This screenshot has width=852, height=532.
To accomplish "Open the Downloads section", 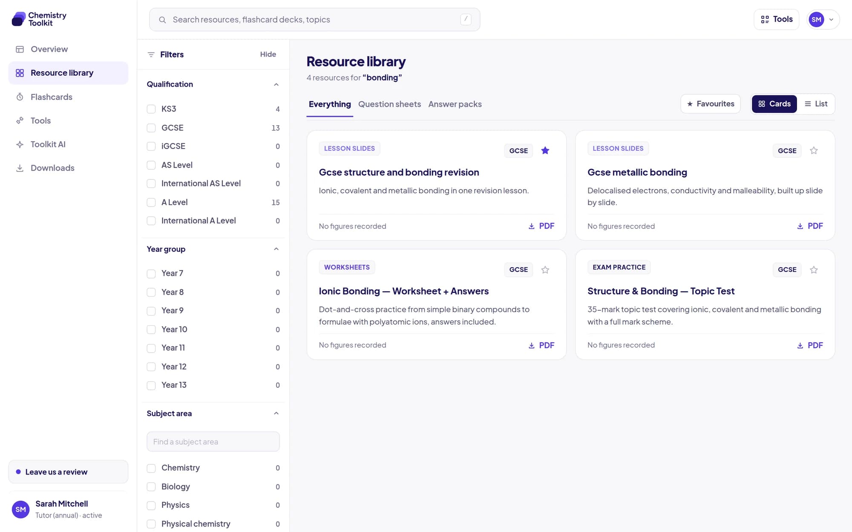I will click(x=68, y=168).
